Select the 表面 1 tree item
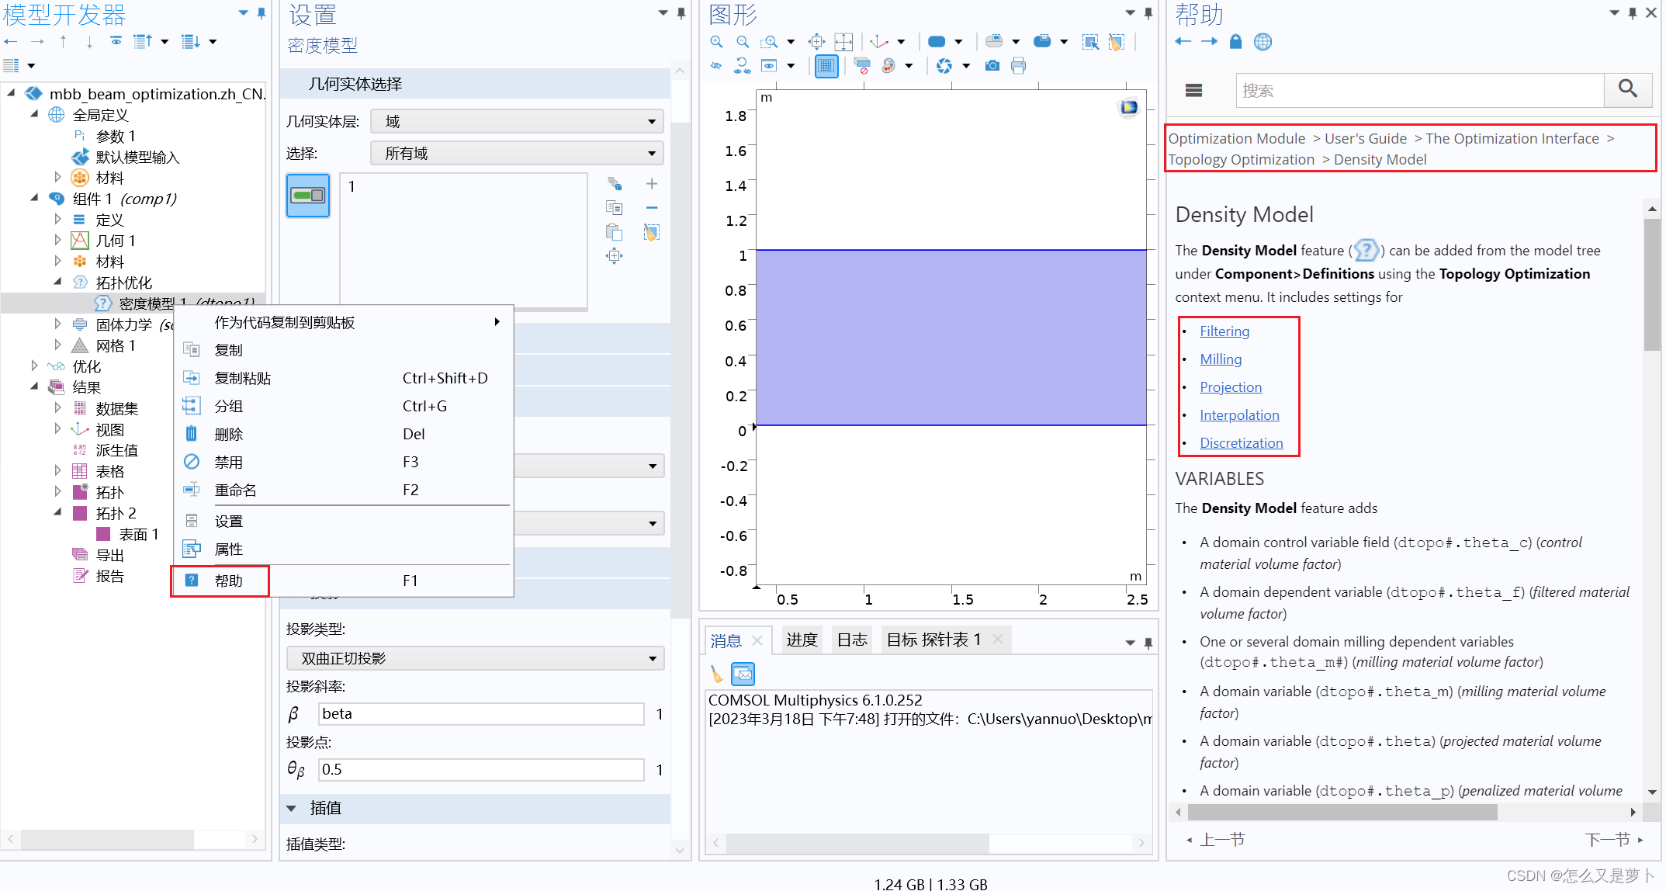 point(139,535)
